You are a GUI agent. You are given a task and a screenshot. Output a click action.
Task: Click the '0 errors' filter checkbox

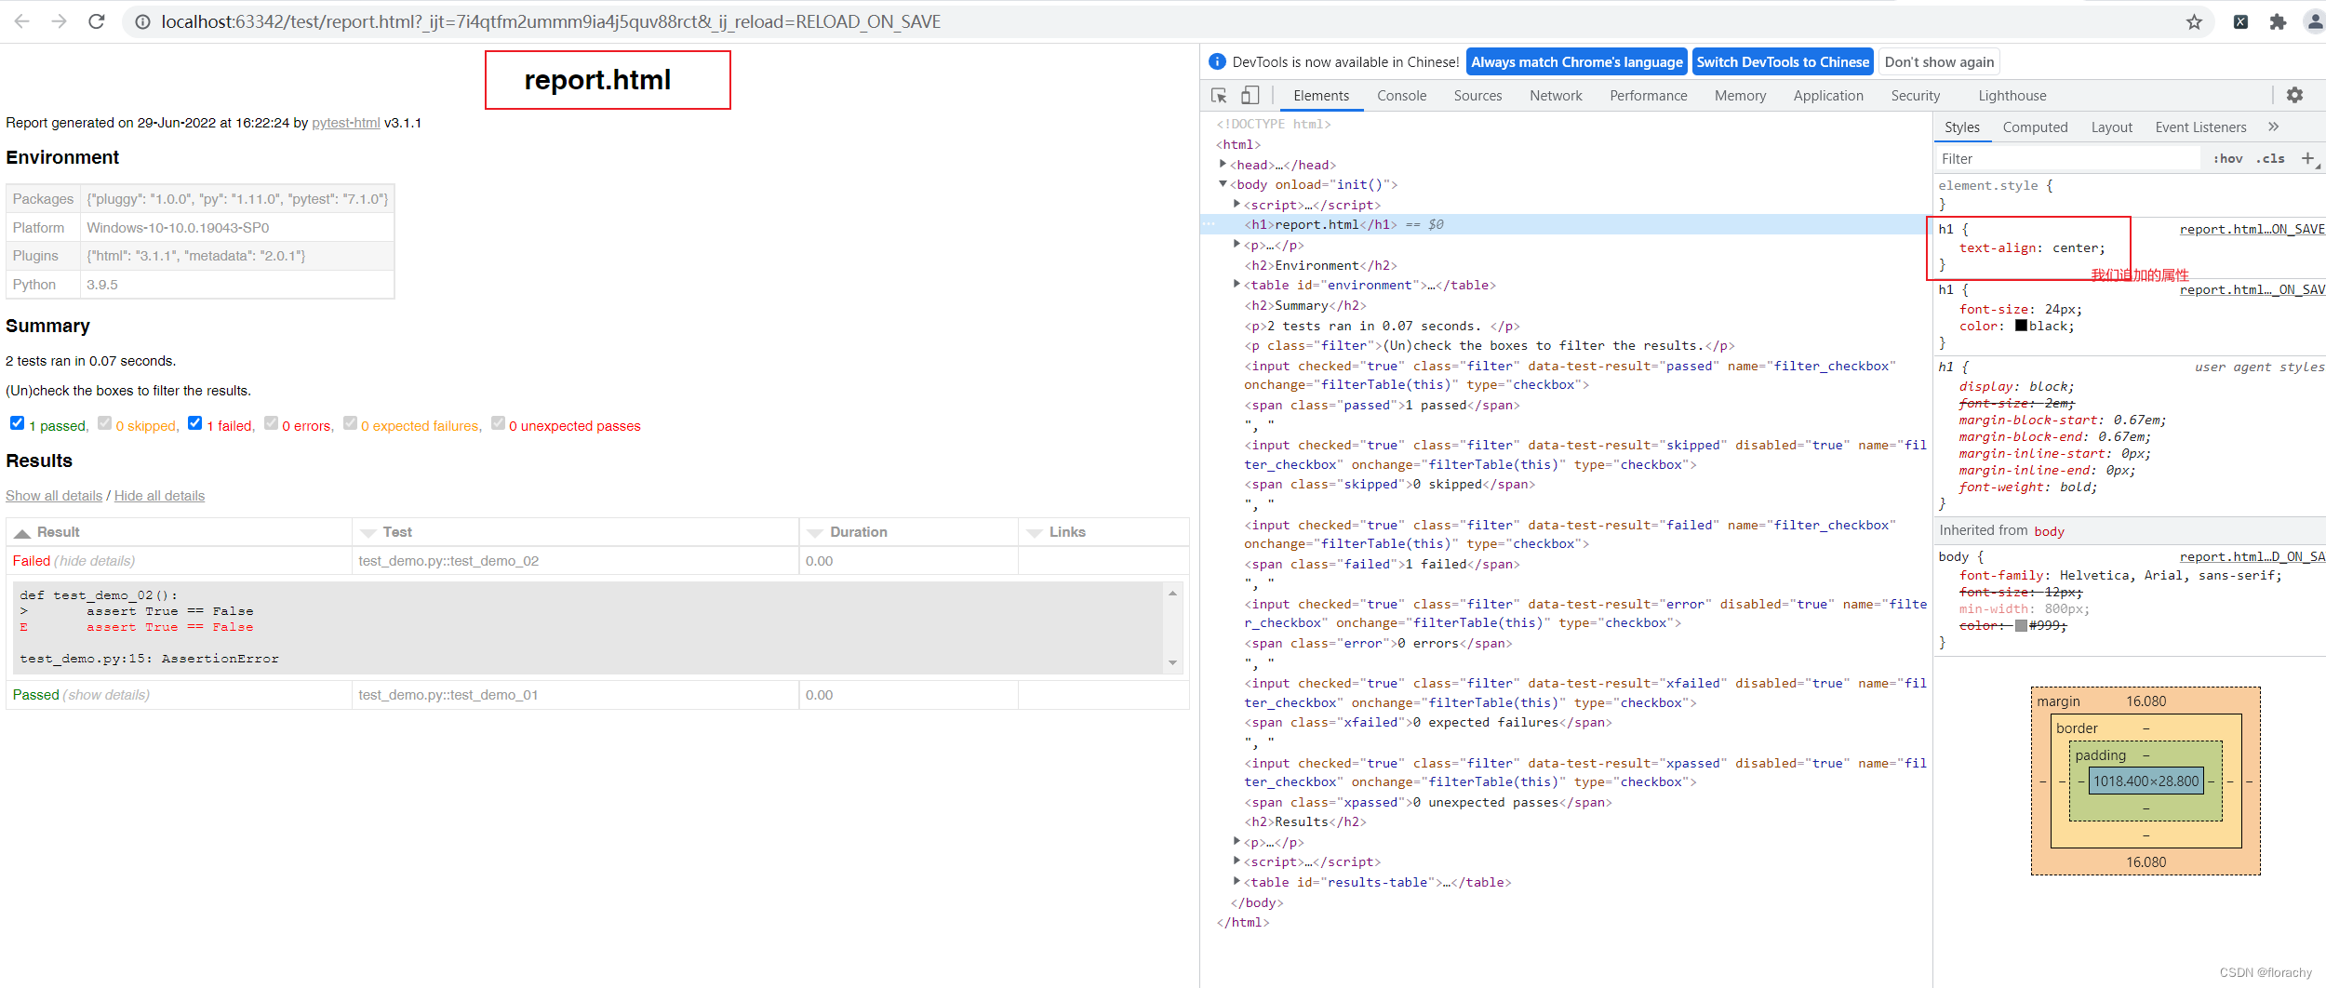click(271, 423)
